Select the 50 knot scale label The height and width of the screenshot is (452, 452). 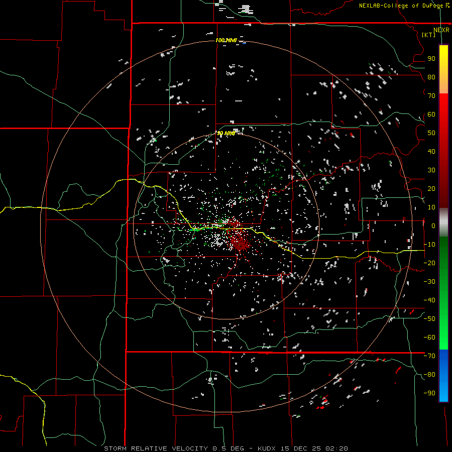[431, 133]
